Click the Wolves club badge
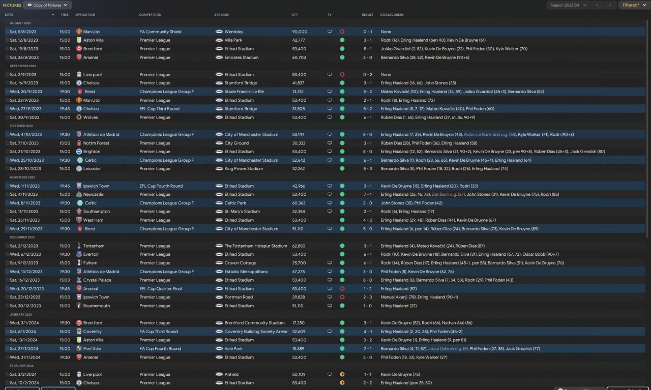This screenshot has width=651, height=390. (x=79, y=117)
